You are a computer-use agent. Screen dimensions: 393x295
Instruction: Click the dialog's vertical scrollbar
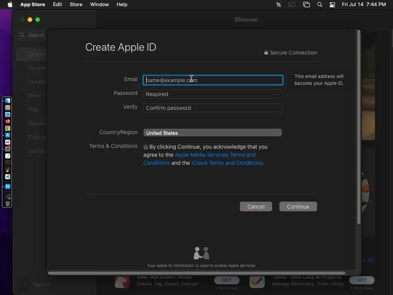pyautogui.click(x=359, y=127)
